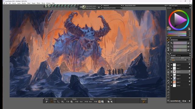Hide Layer 7 with eye icon
This screenshot has width=195, height=109.
coord(172,68)
